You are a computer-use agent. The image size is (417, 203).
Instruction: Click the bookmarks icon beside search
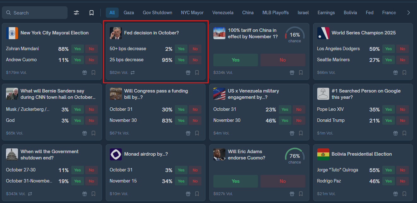[x=92, y=13]
